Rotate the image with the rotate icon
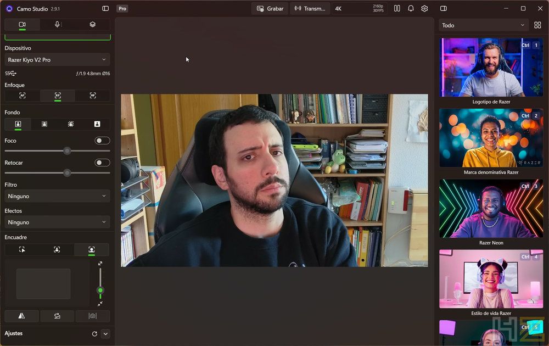Screen dimensions: 549x346 [x=57, y=316]
